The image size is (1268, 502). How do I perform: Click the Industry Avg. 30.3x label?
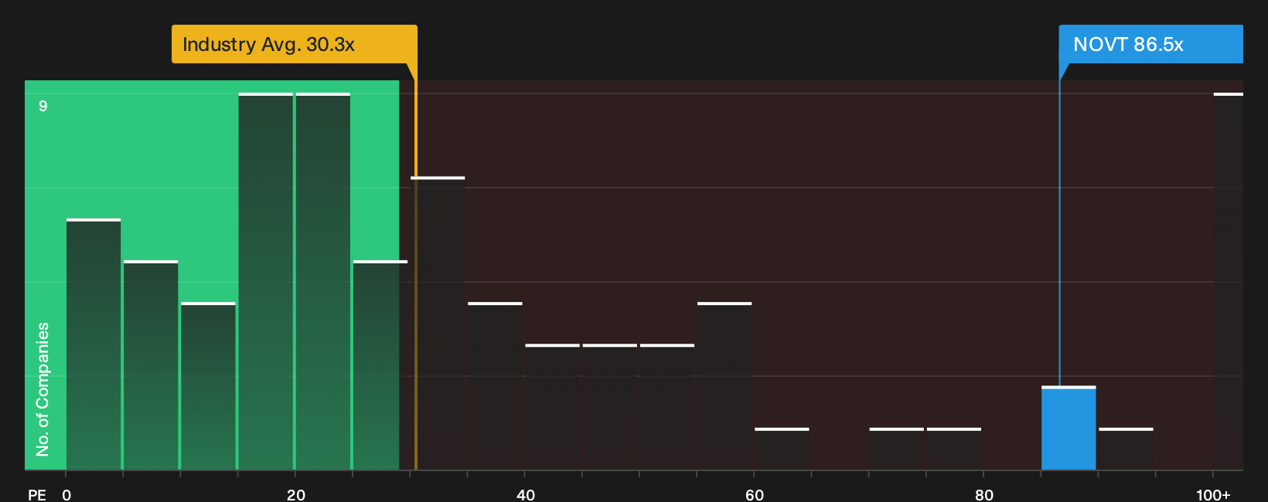point(295,44)
